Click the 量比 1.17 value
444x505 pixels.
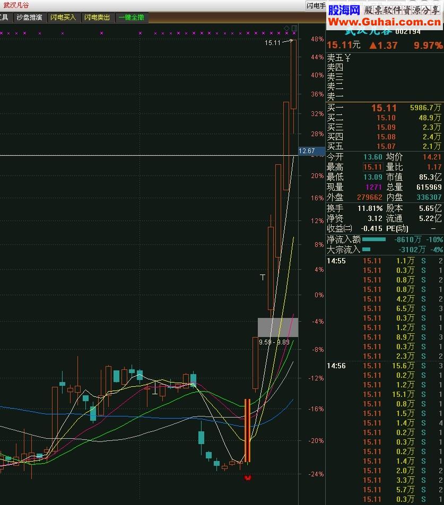[434, 167]
